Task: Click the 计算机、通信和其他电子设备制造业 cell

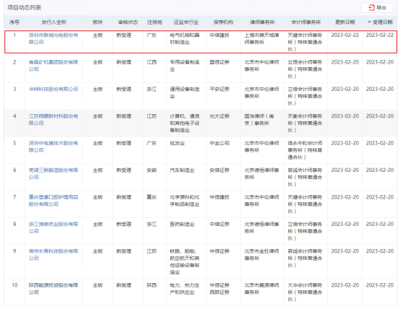Action: pyautogui.click(x=185, y=123)
